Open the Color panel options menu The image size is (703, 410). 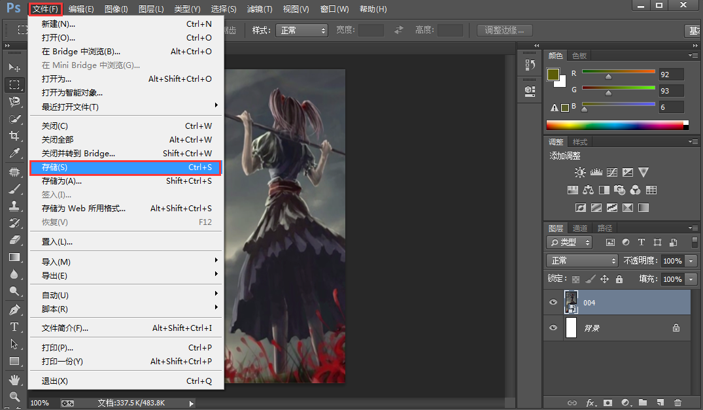tap(693, 56)
